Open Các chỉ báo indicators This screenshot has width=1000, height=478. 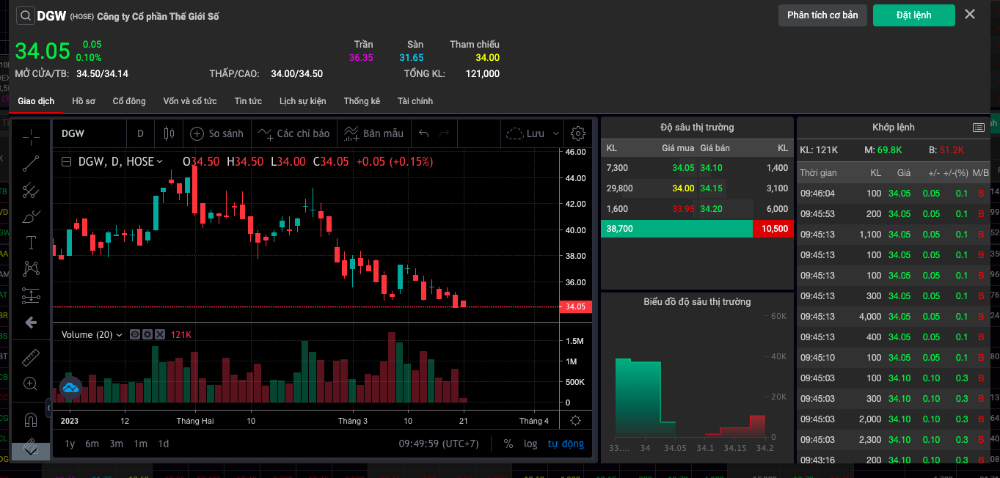(x=294, y=133)
